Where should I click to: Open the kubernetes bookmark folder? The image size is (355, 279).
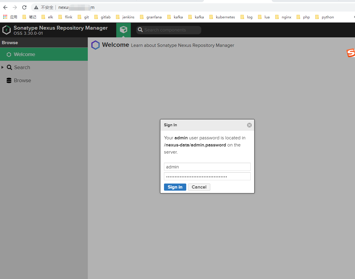tap(222, 17)
